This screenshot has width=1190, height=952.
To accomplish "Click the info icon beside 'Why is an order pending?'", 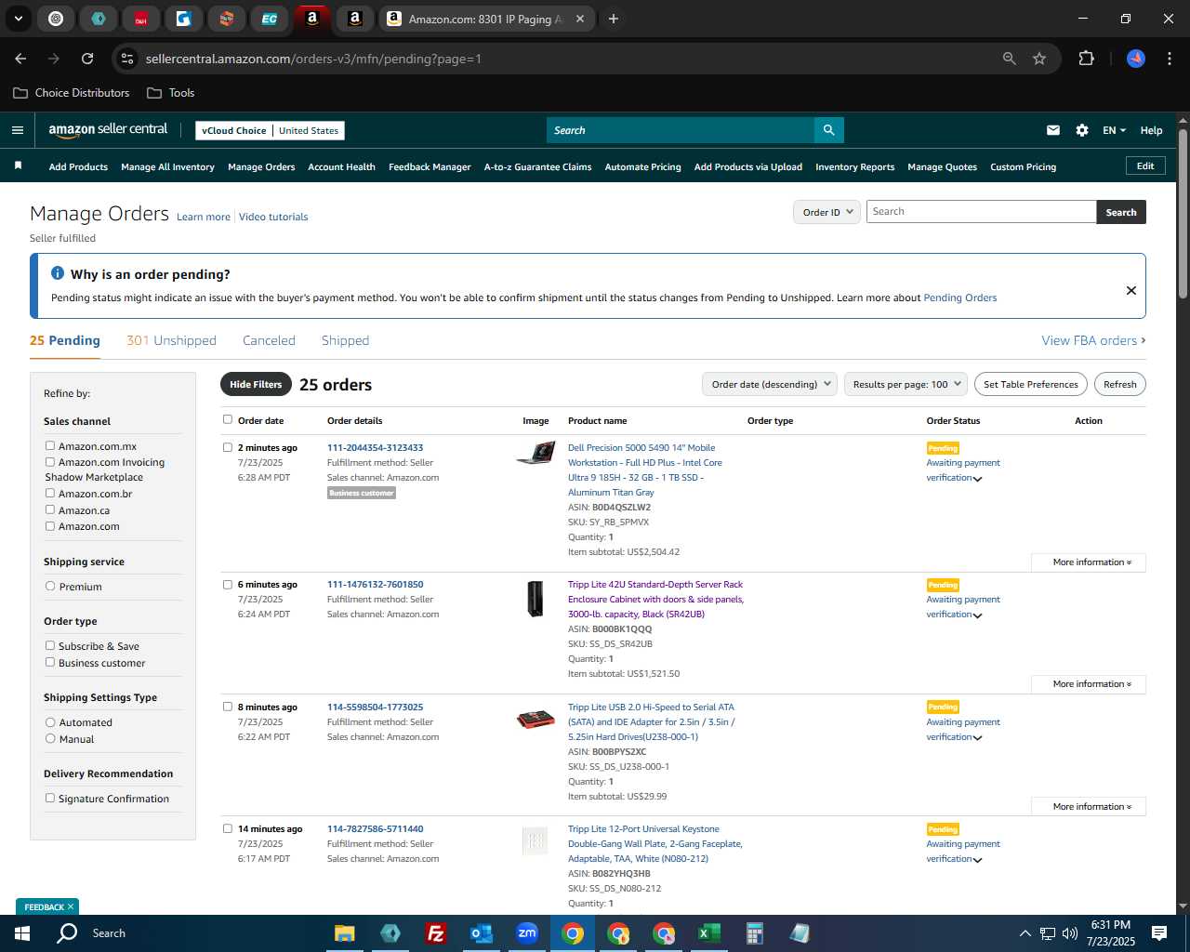I will pyautogui.click(x=58, y=273).
